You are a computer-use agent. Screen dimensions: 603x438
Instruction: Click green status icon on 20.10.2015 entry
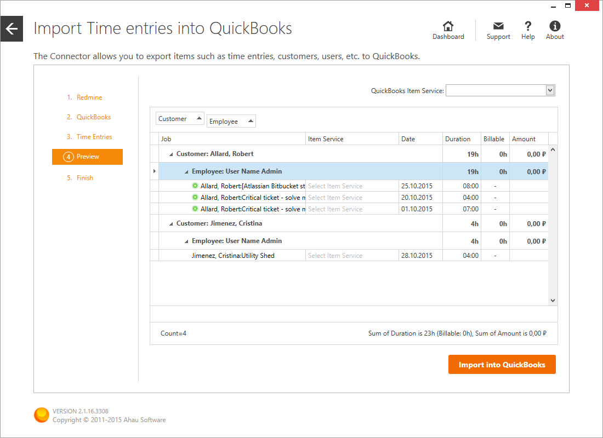coord(195,198)
